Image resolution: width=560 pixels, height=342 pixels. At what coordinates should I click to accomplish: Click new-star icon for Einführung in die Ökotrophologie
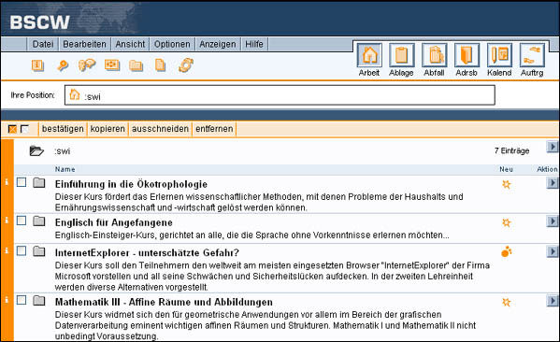point(507,184)
